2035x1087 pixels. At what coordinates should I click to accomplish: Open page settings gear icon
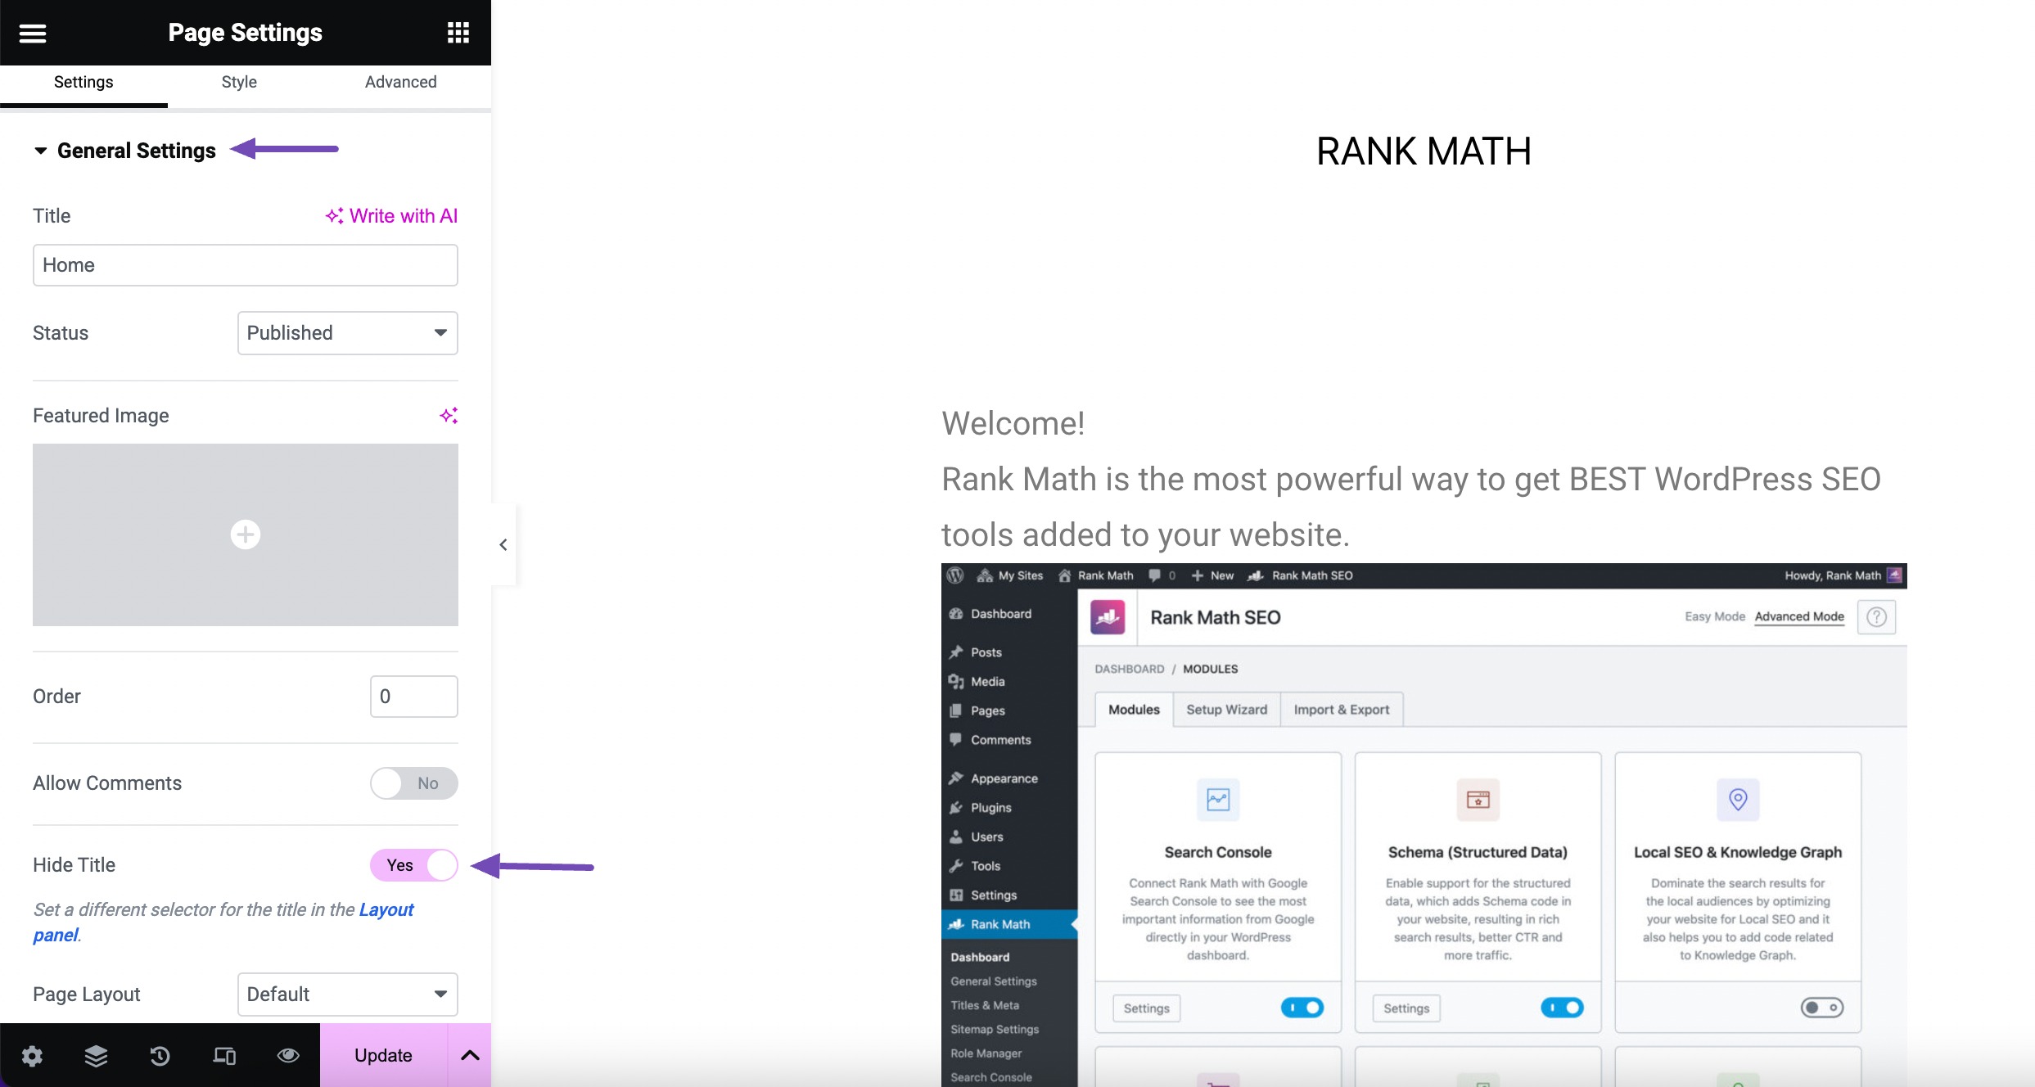click(x=32, y=1056)
